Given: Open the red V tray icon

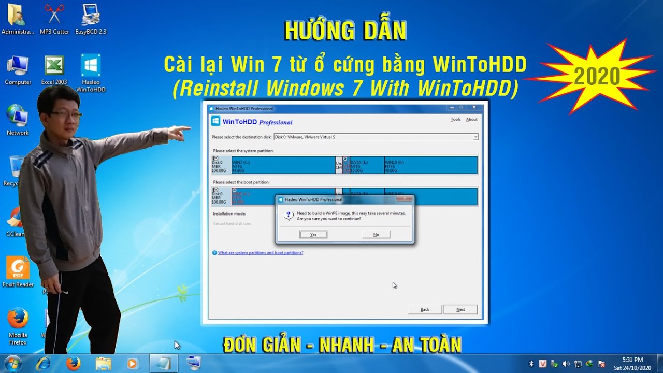Looking at the screenshot, I should tap(543, 364).
